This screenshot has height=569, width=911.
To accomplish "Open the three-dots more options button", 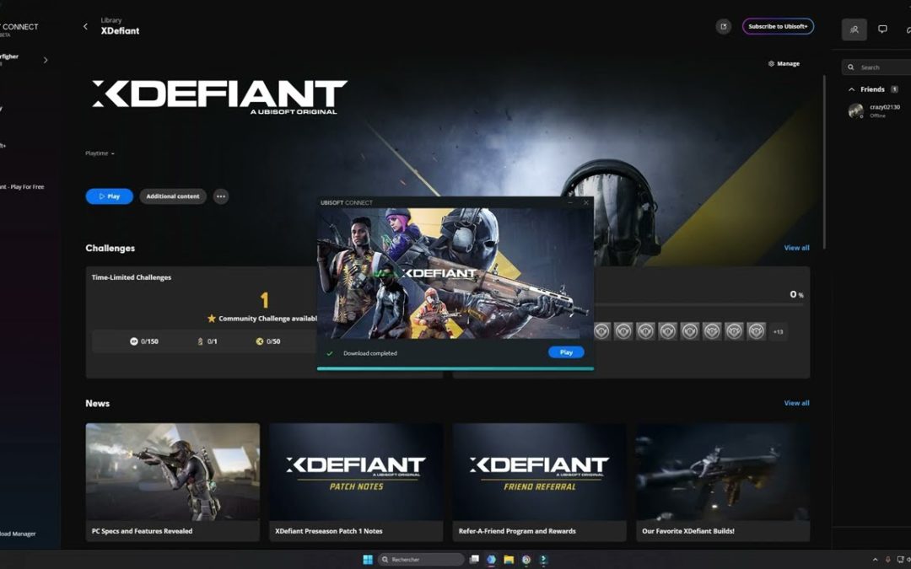I will (221, 196).
